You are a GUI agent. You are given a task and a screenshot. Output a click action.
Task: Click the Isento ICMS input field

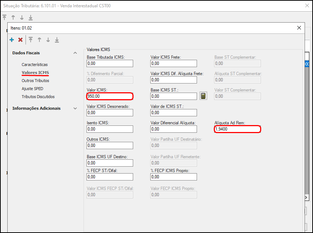(x=110, y=129)
